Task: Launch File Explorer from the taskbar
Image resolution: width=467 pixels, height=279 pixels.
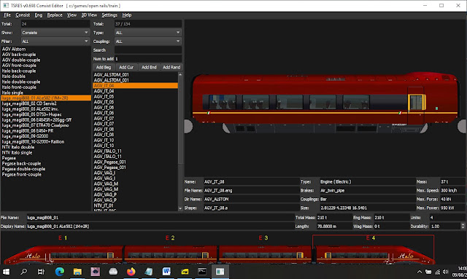Action: (x=77, y=271)
